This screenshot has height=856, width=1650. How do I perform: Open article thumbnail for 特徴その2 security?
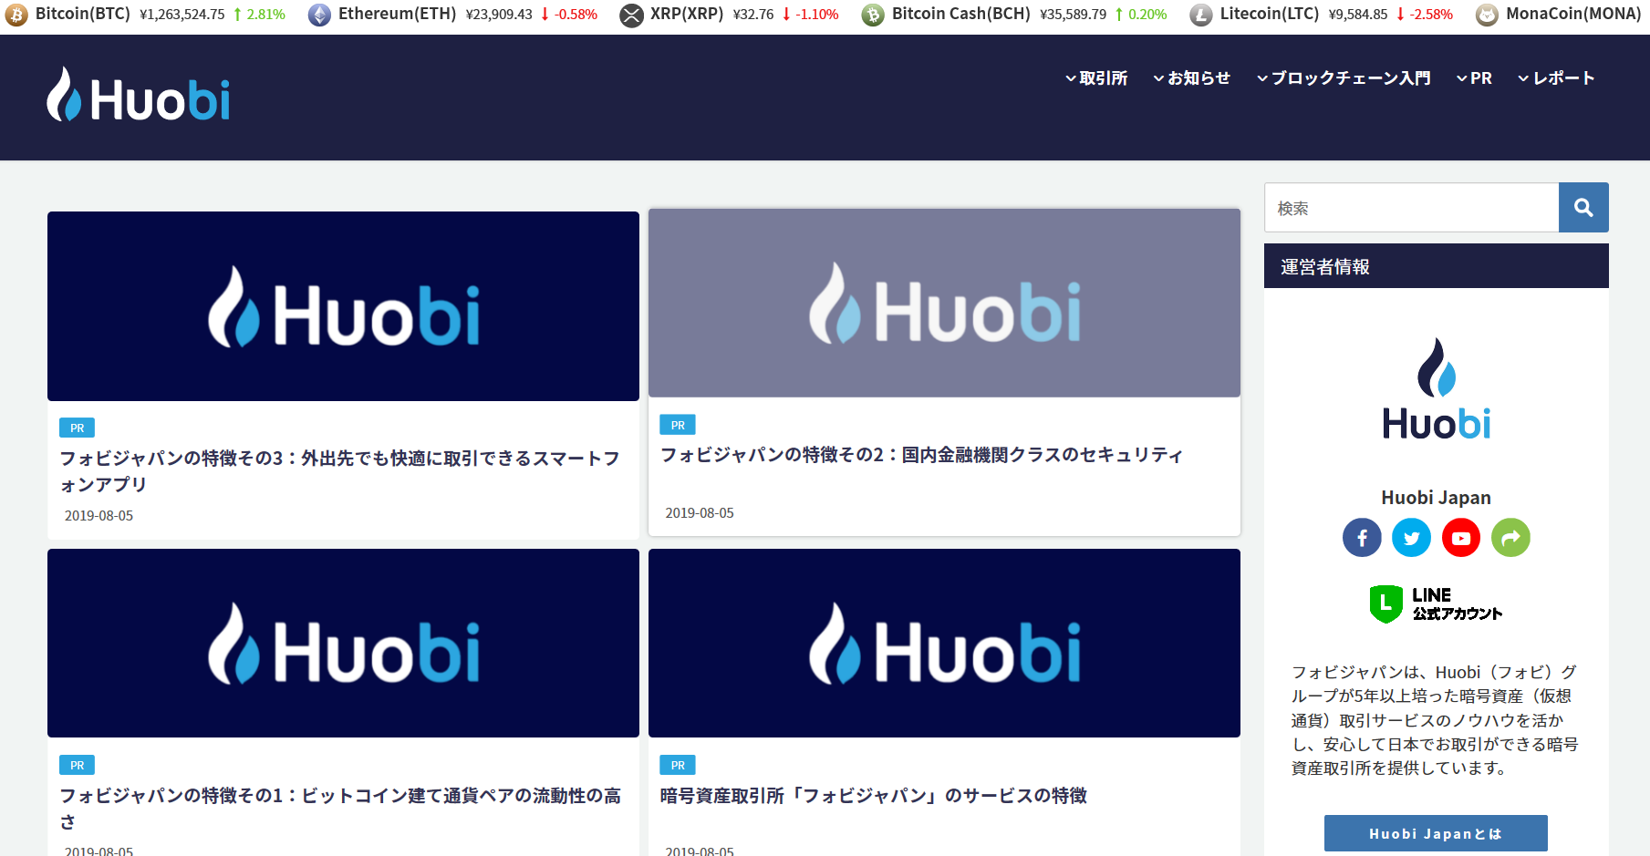pos(944,303)
